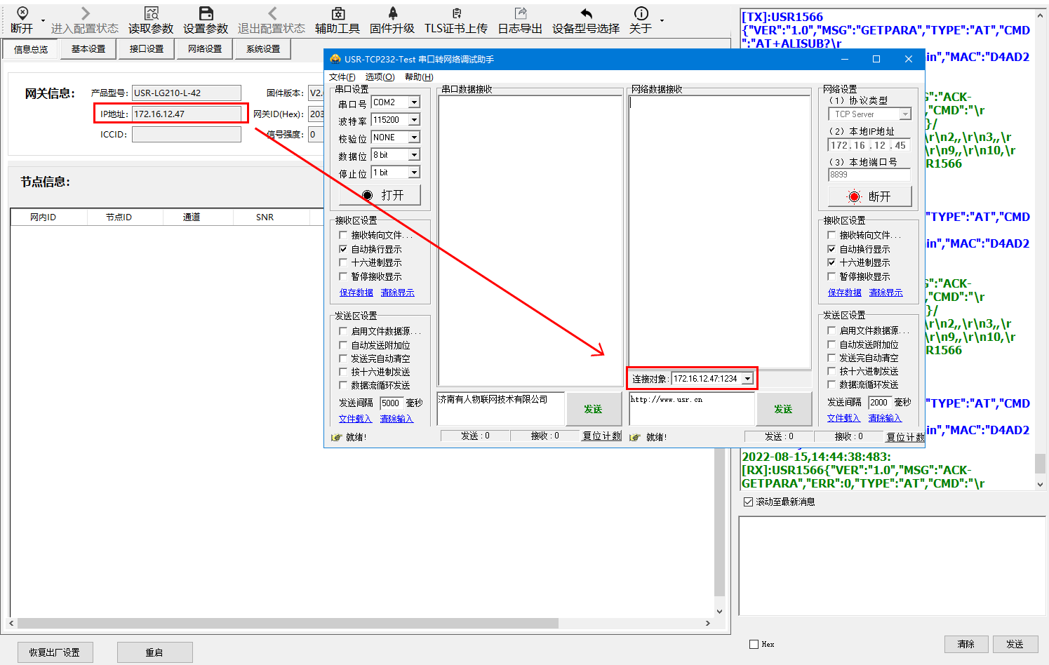
Task: Click the 日志导出 log export icon
Action: coord(520,14)
